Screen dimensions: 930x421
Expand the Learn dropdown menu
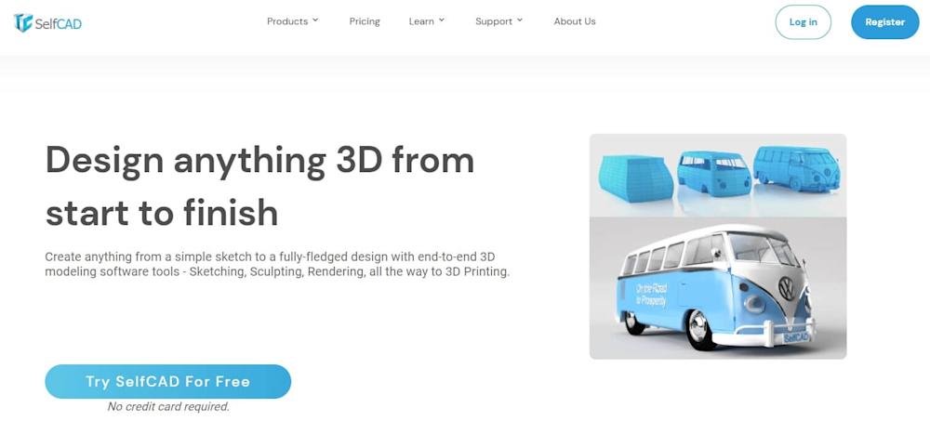coord(427,21)
